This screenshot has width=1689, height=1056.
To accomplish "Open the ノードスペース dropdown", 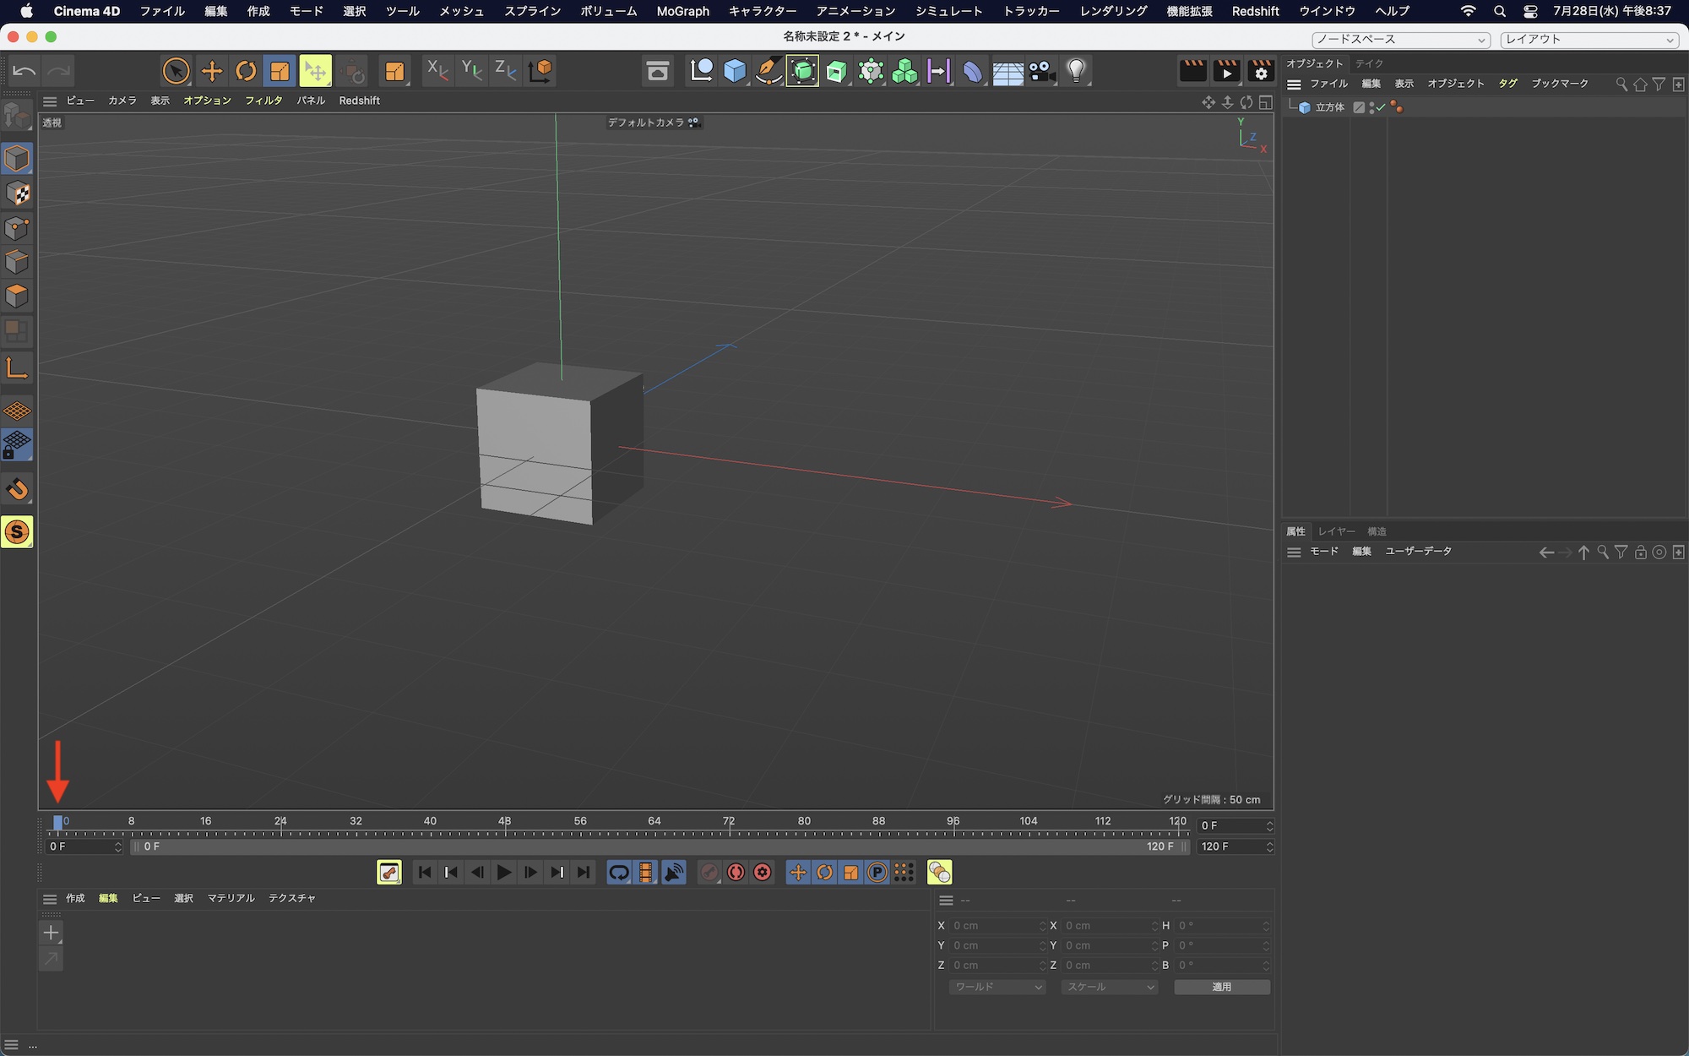I will (1401, 40).
